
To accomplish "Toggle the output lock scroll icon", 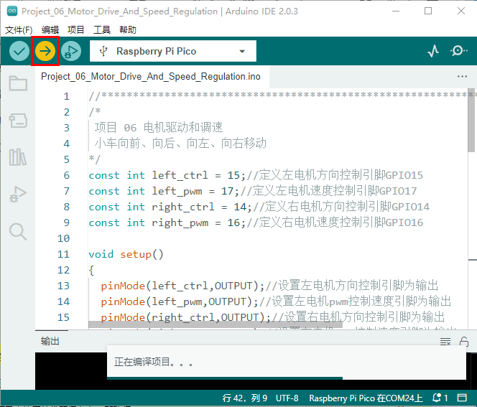I will tap(464, 342).
